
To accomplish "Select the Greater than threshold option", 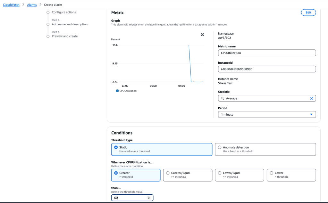I will (116, 173).
